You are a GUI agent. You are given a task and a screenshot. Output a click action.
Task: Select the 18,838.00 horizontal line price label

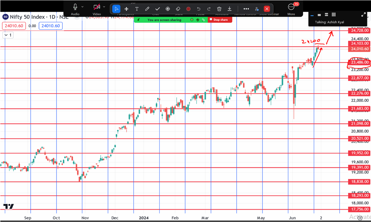tap(360, 182)
